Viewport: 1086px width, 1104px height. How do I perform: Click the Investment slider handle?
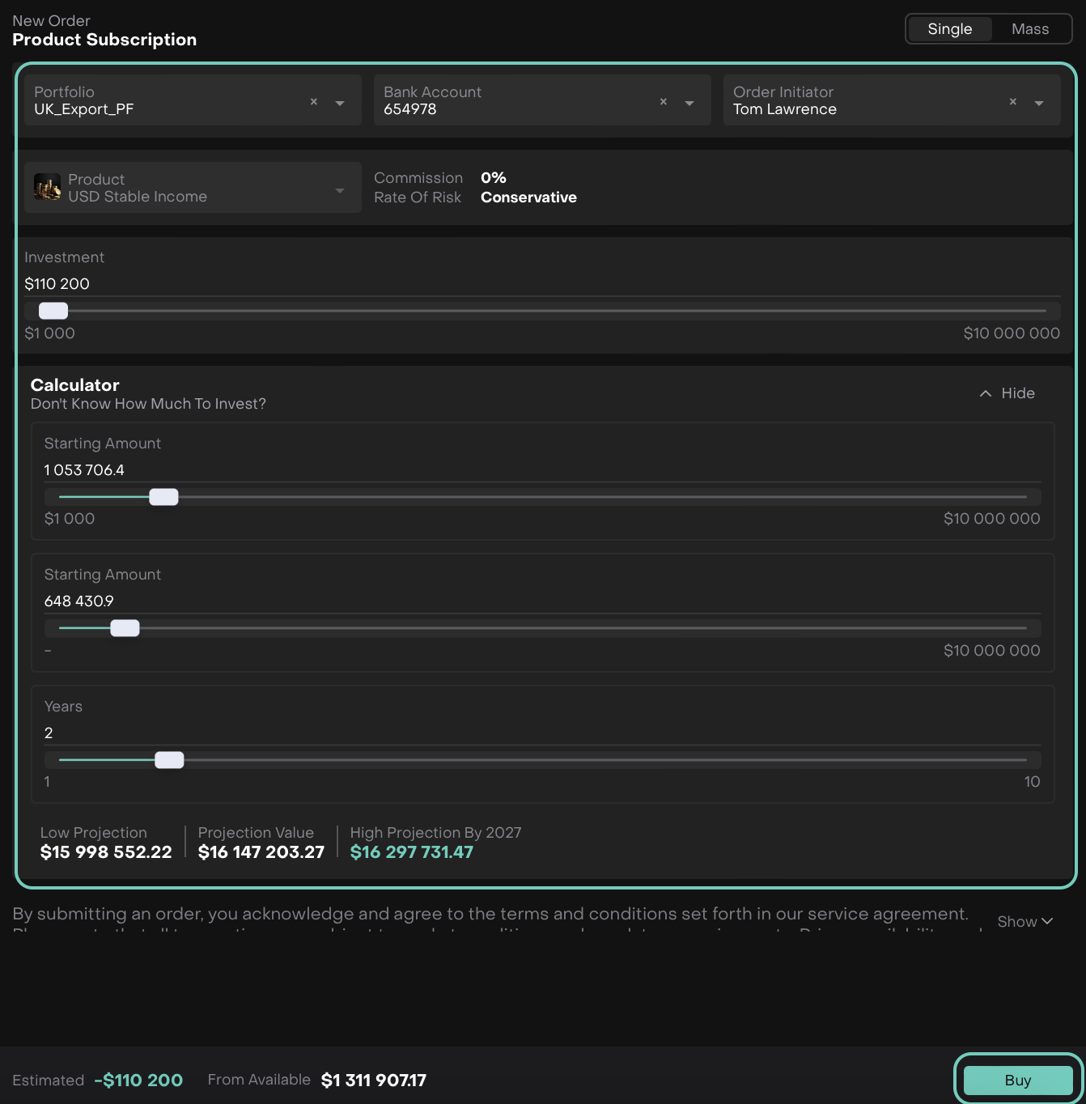(x=53, y=311)
